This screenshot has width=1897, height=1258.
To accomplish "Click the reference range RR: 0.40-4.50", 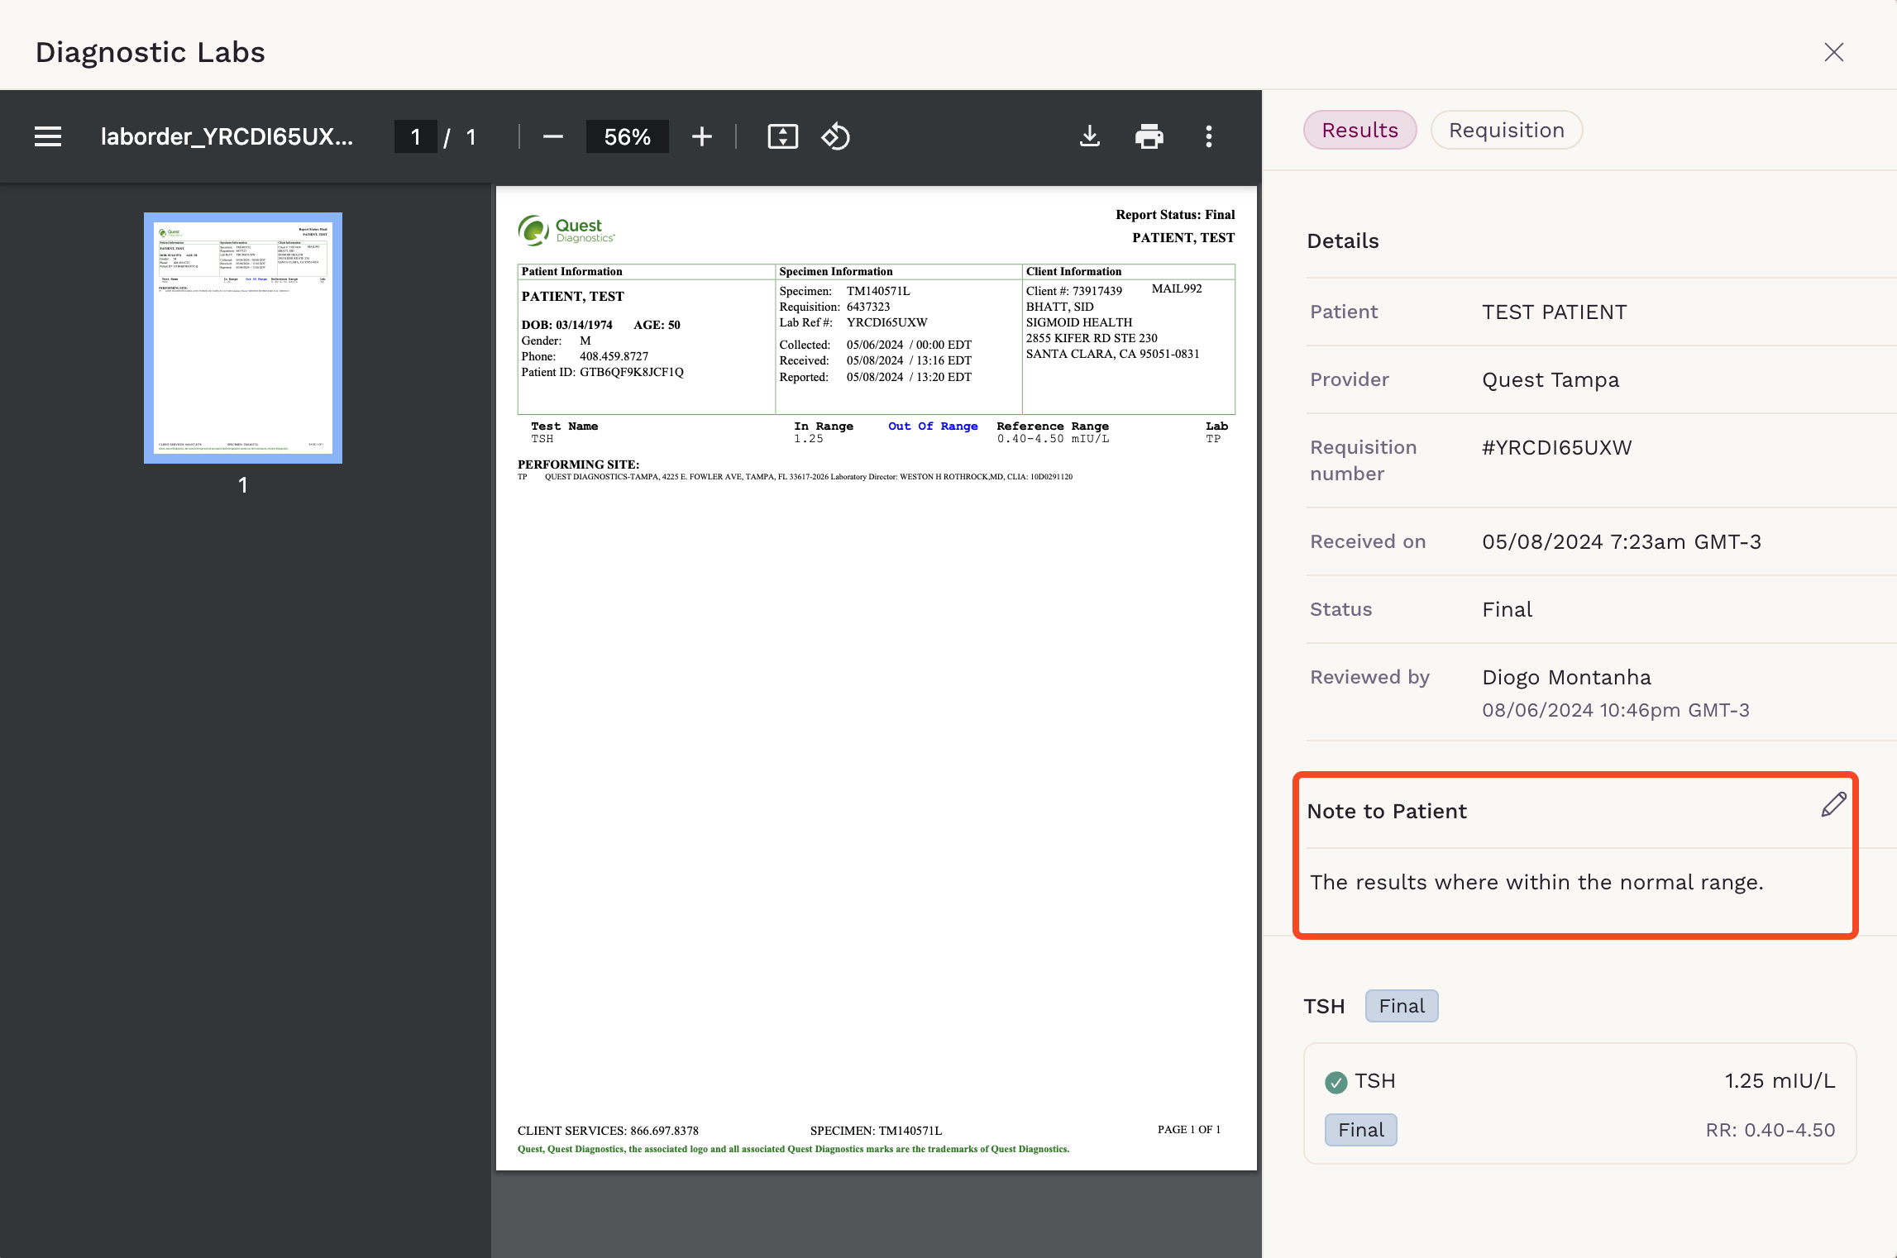I will 1770,1131.
